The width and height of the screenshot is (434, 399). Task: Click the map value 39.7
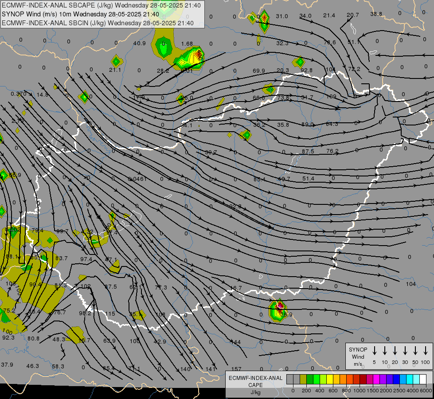pos(211,153)
